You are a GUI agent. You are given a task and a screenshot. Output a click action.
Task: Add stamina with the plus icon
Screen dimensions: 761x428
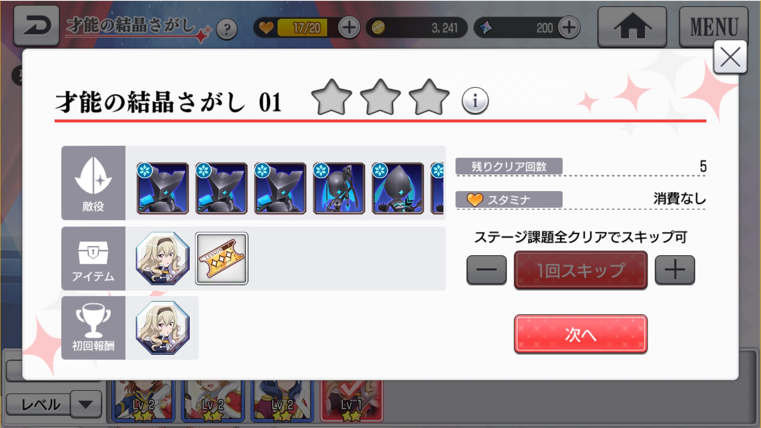[x=349, y=28]
